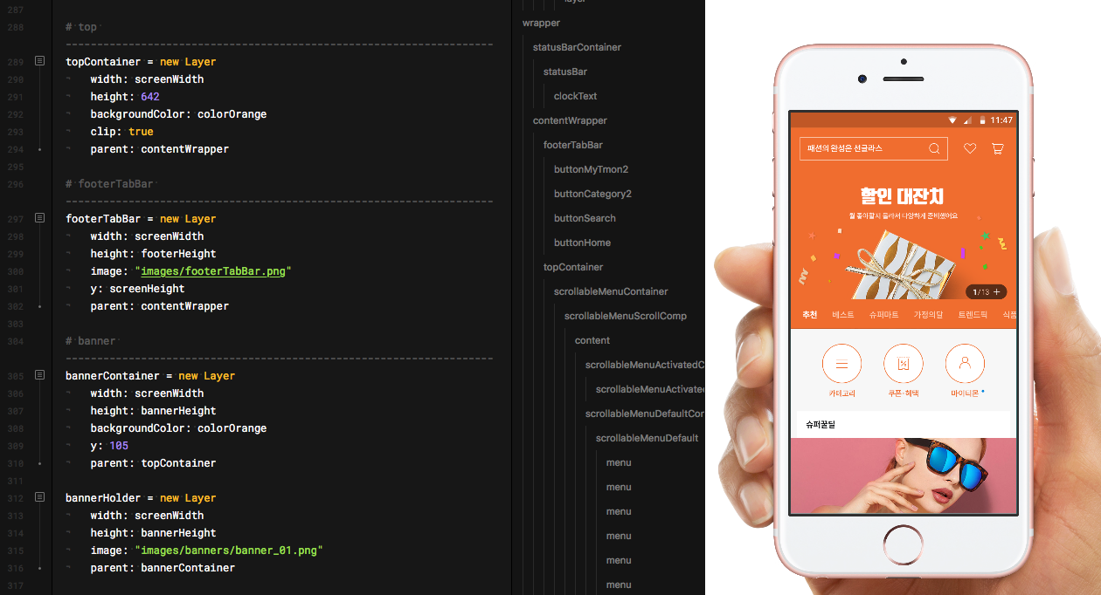Select the 추천 tab in phone preview
The image size is (1101, 595).
click(x=810, y=315)
